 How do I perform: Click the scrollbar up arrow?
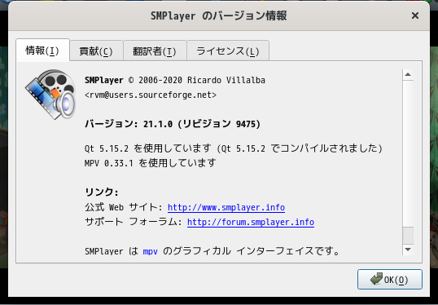tap(408, 75)
